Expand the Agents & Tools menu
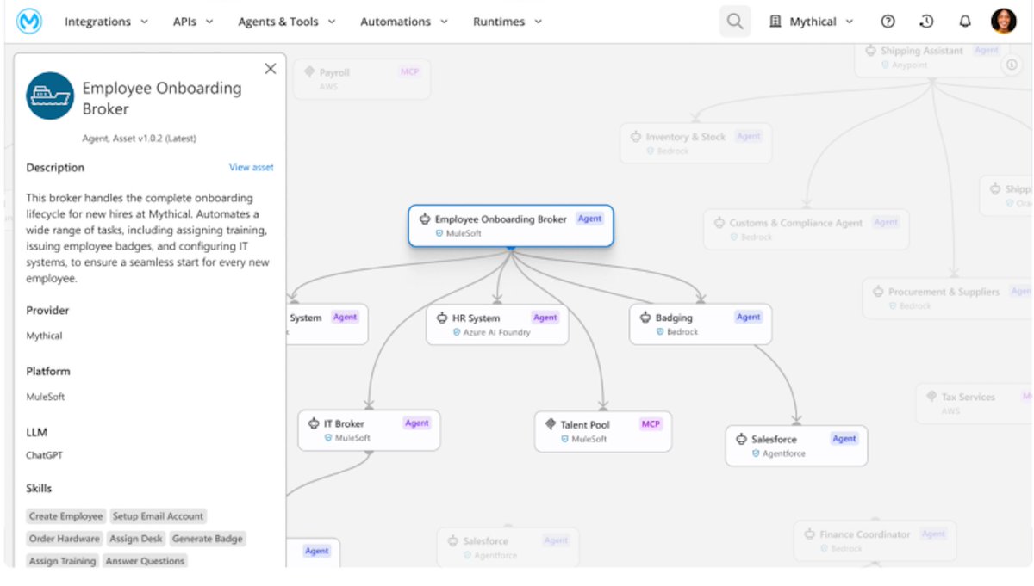The image size is (1034, 586). point(287,22)
